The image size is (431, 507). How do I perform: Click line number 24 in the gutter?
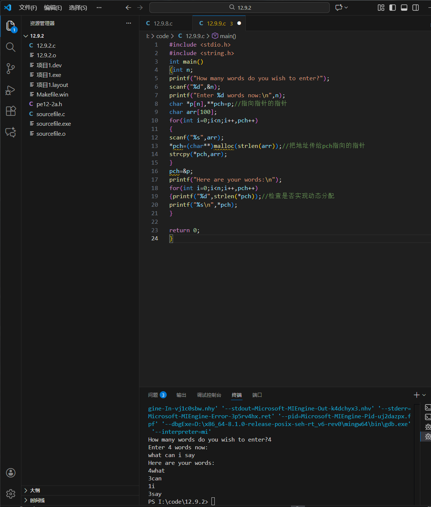pos(155,239)
